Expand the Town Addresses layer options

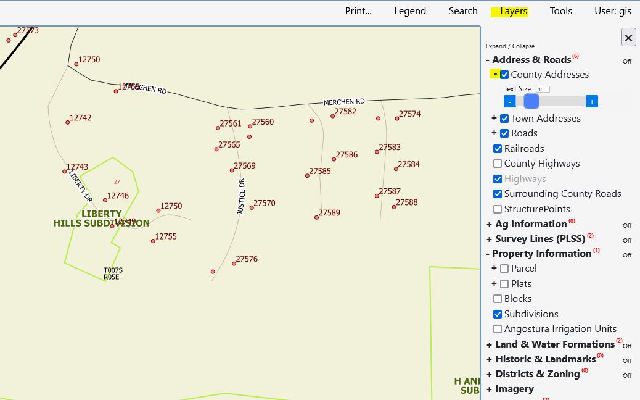[x=494, y=118]
